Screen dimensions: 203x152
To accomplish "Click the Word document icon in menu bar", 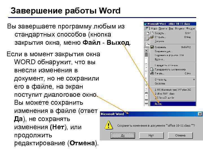I will point(147,28).
